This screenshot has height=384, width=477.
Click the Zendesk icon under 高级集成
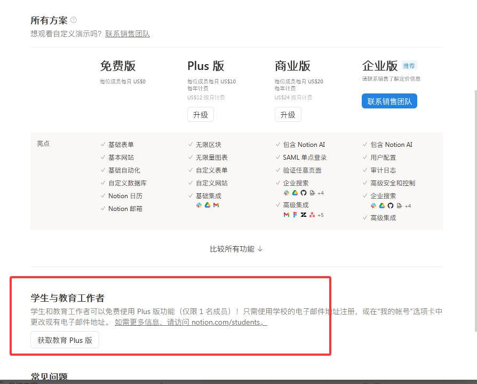point(303,215)
